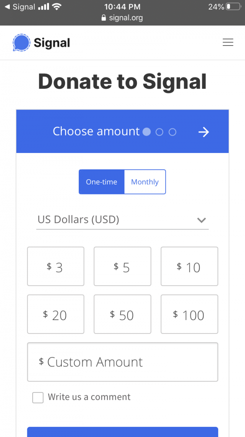This screenshot has height=437, width=245.
Task: Pick the $20 donation amount
Action: pyautogui.click(x=56, y=314)
